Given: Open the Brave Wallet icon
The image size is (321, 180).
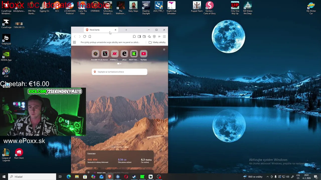Looking at the screenshot, I should tap(144, 36).
